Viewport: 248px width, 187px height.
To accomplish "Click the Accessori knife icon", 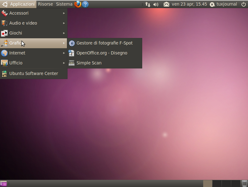I will [x=4, y=13].
